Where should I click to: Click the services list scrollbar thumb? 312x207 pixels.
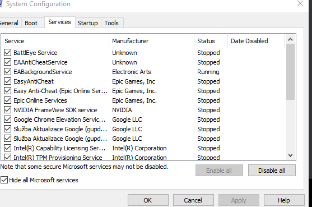point(290,72)
